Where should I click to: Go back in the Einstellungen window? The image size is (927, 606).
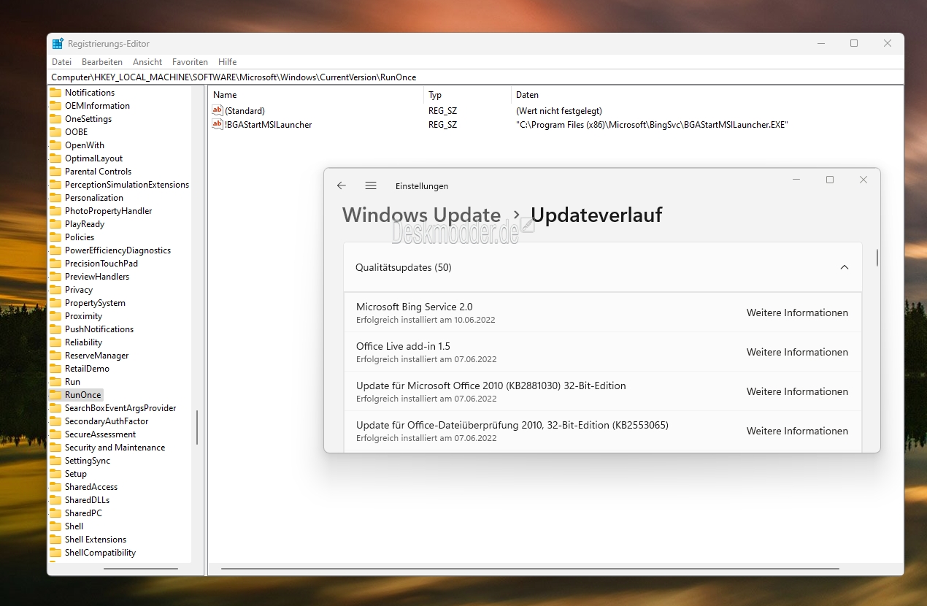coord(341,185)
